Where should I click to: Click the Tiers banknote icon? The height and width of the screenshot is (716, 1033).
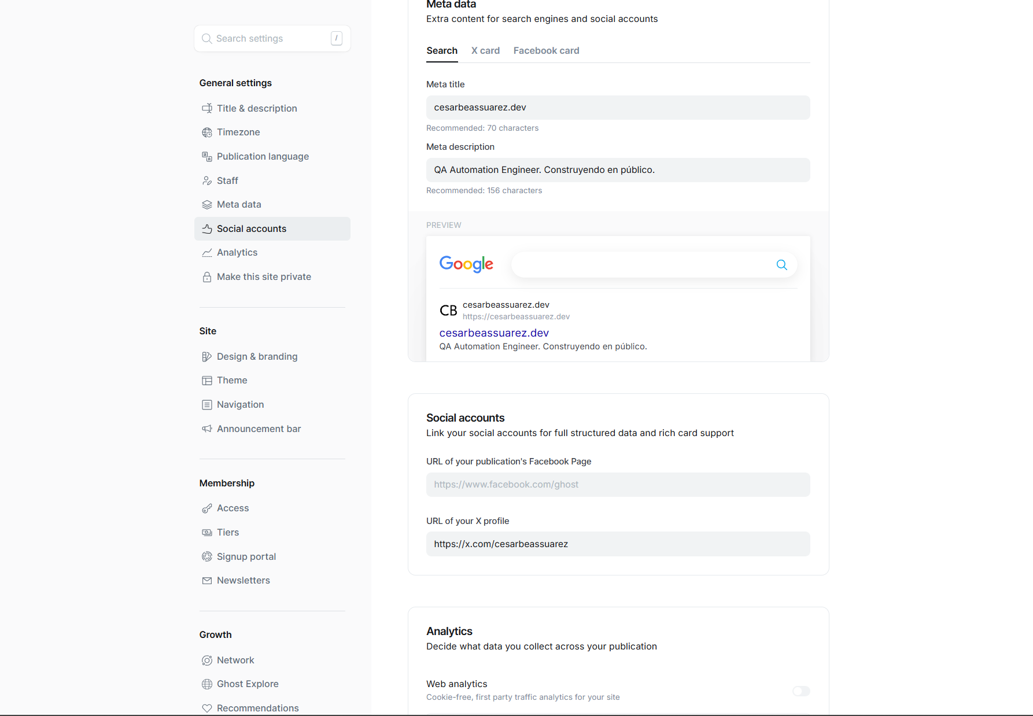207,532
